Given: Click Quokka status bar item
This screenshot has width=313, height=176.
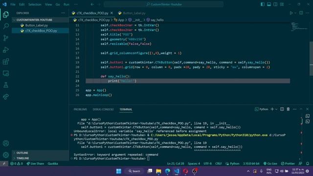Looking at the screenshot, I should coord(53,164).
